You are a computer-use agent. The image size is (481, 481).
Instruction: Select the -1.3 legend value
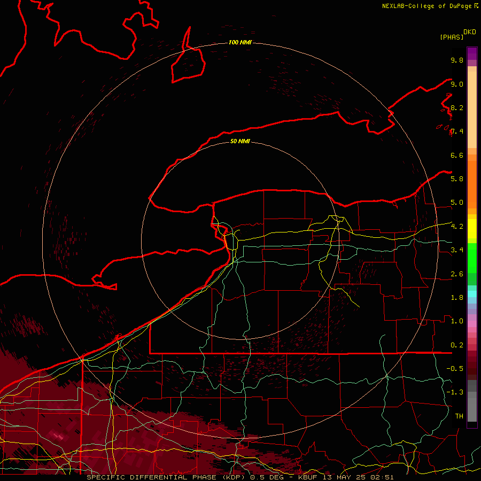(455, 392)
